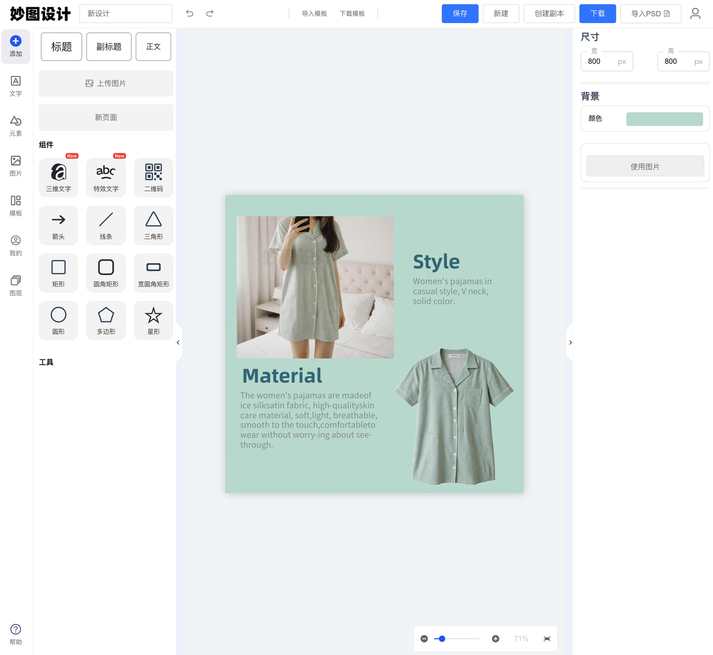
Task: Open the 帮助 help option
Action: (x=15, y=634)
